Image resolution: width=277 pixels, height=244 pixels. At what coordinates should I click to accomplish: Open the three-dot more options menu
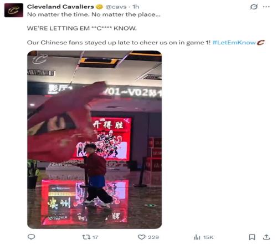pyautogui.click(x=266, y=7)
